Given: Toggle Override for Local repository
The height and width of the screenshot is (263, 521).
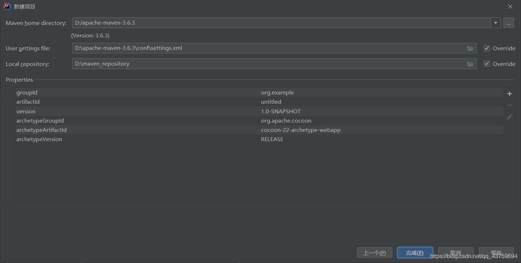Looking at the screenshot, I should (x=487, y=64).
